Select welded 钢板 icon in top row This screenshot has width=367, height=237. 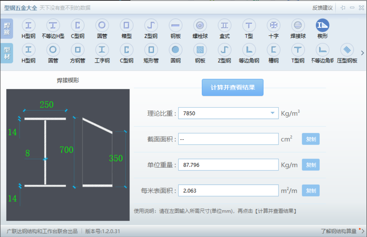(x=175, y=25)
